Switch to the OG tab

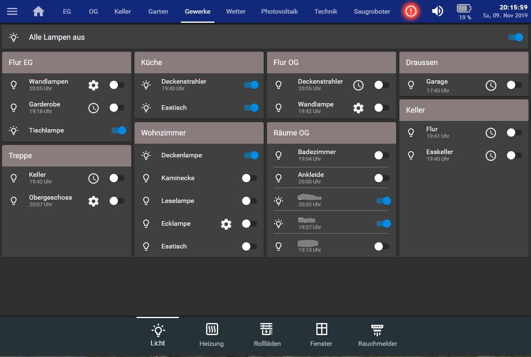[x=94, y=12]
